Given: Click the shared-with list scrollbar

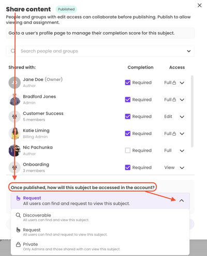Looking at the screenshot, I should pos(192,111).
